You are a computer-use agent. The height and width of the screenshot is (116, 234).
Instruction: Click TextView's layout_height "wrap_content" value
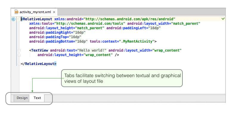(x=98, y=55)
